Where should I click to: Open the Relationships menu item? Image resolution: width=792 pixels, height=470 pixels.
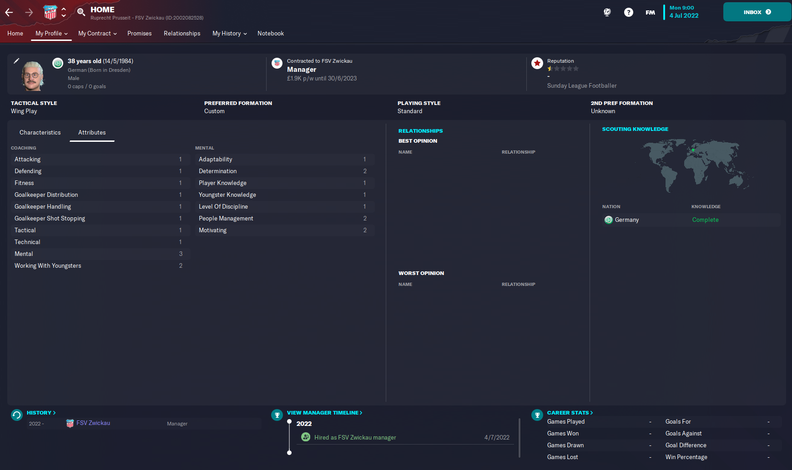pos(182,34)
